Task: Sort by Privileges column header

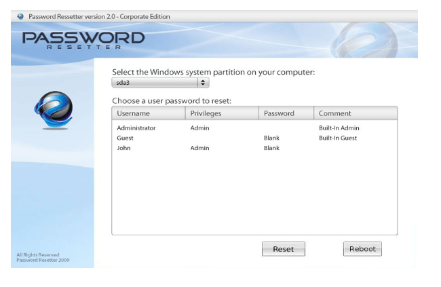Action: pos(222,113)
